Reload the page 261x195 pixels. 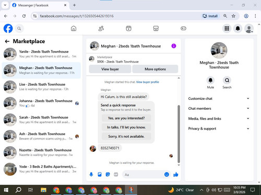(24, 16)
